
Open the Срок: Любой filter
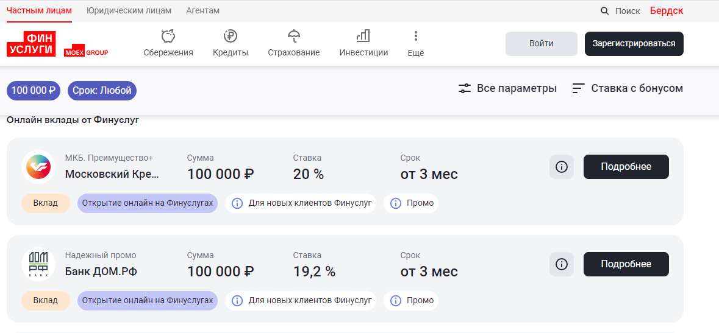point(102,90)
